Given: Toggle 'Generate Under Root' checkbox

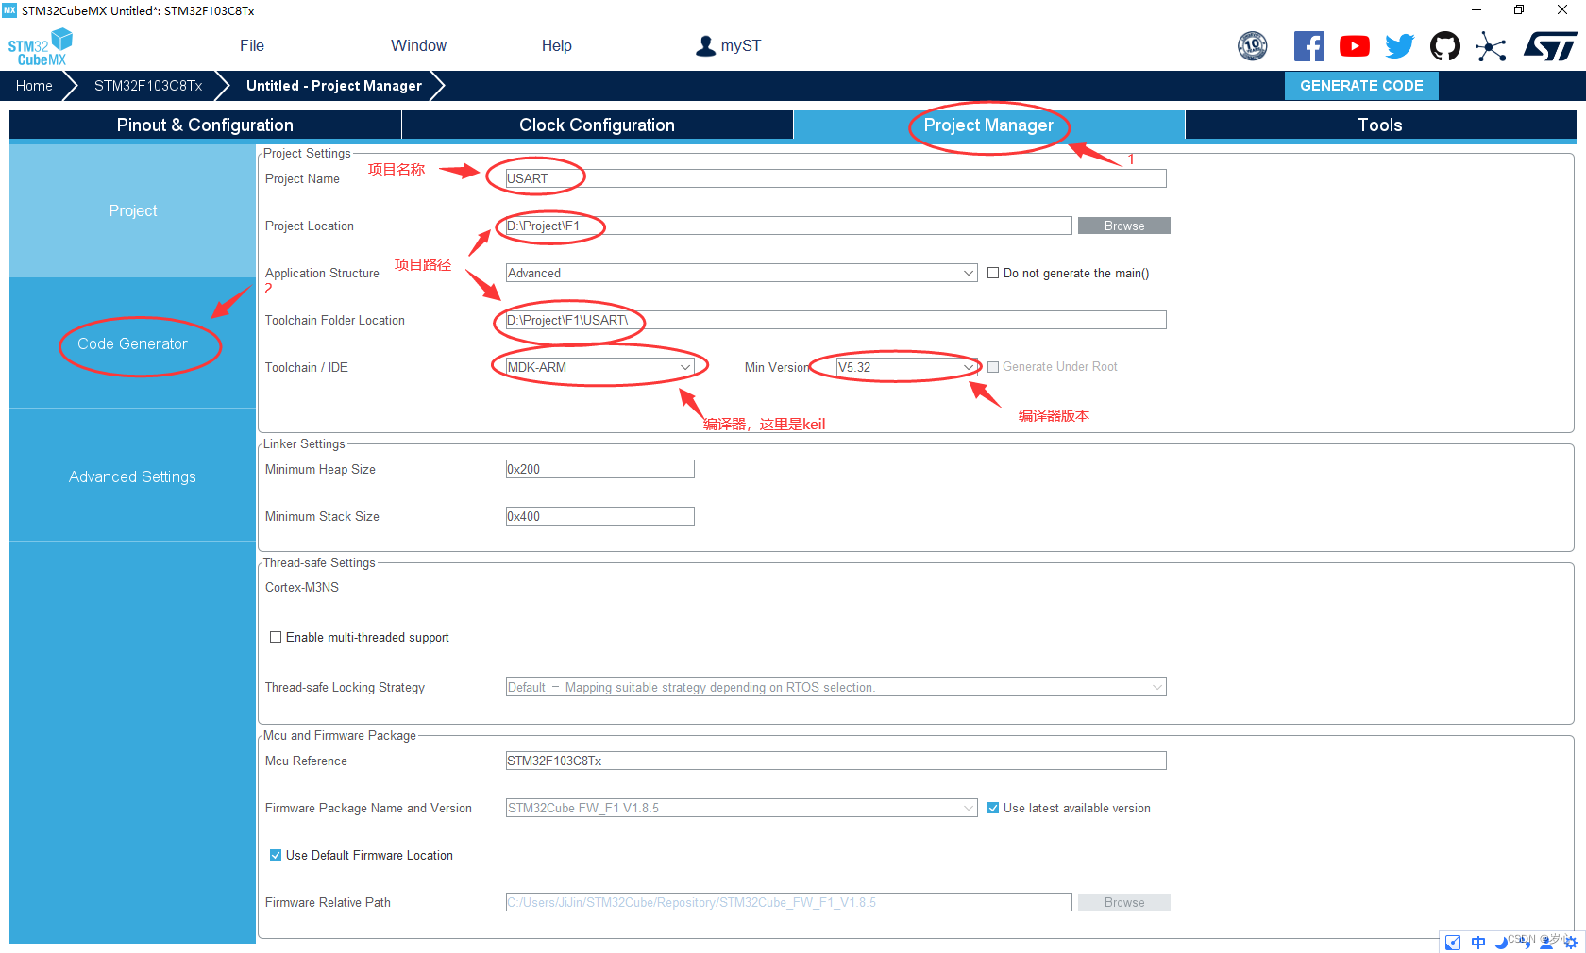Looking at the screenshot, I should 993,367.
